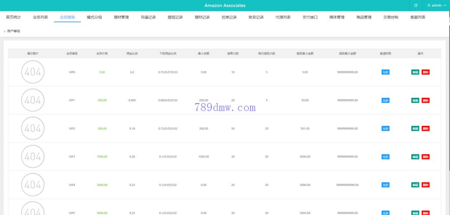The width and height of the screenshot is (450, 215).
Task: Edit the VIP1 membership row
Action: 415,100
